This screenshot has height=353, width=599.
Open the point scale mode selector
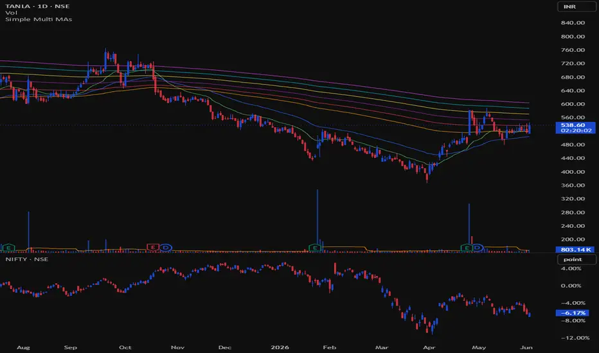[x=577, y=259]
